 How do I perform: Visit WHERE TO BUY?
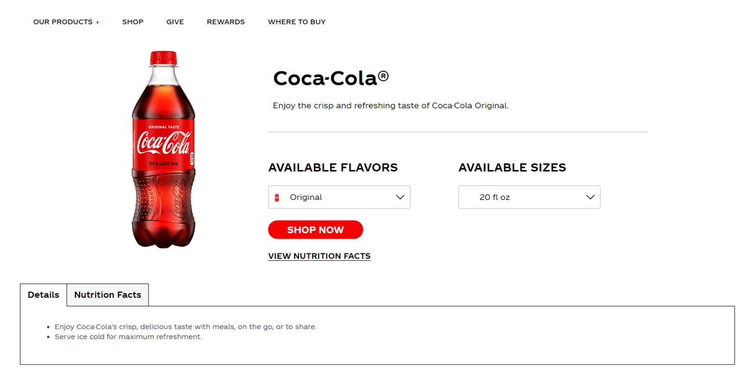point(297,22)
